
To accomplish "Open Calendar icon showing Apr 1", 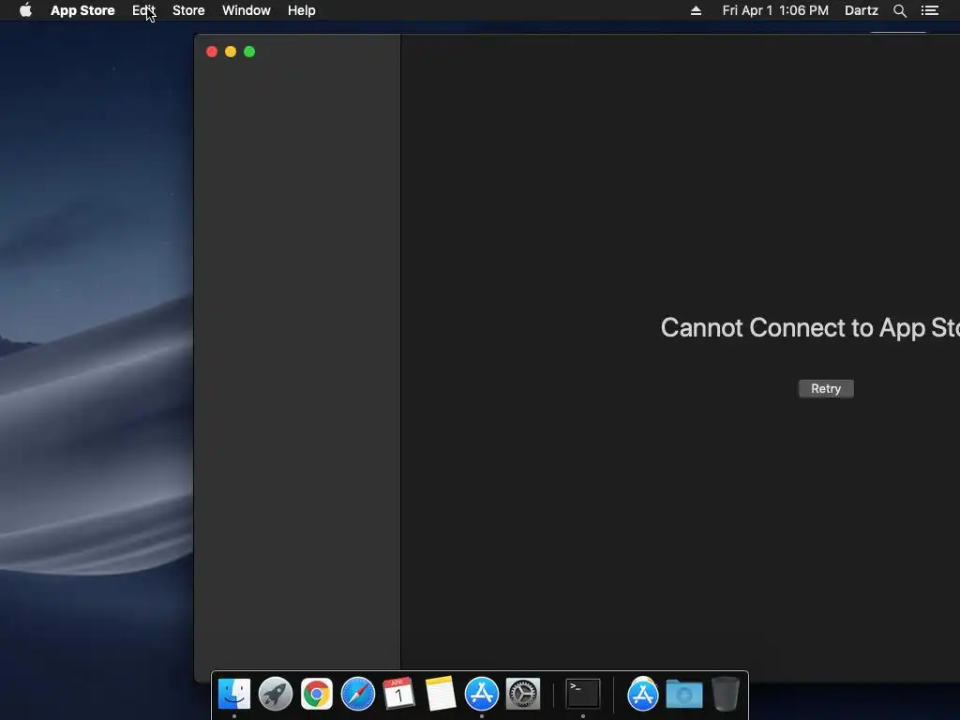I will pos(399,694).
